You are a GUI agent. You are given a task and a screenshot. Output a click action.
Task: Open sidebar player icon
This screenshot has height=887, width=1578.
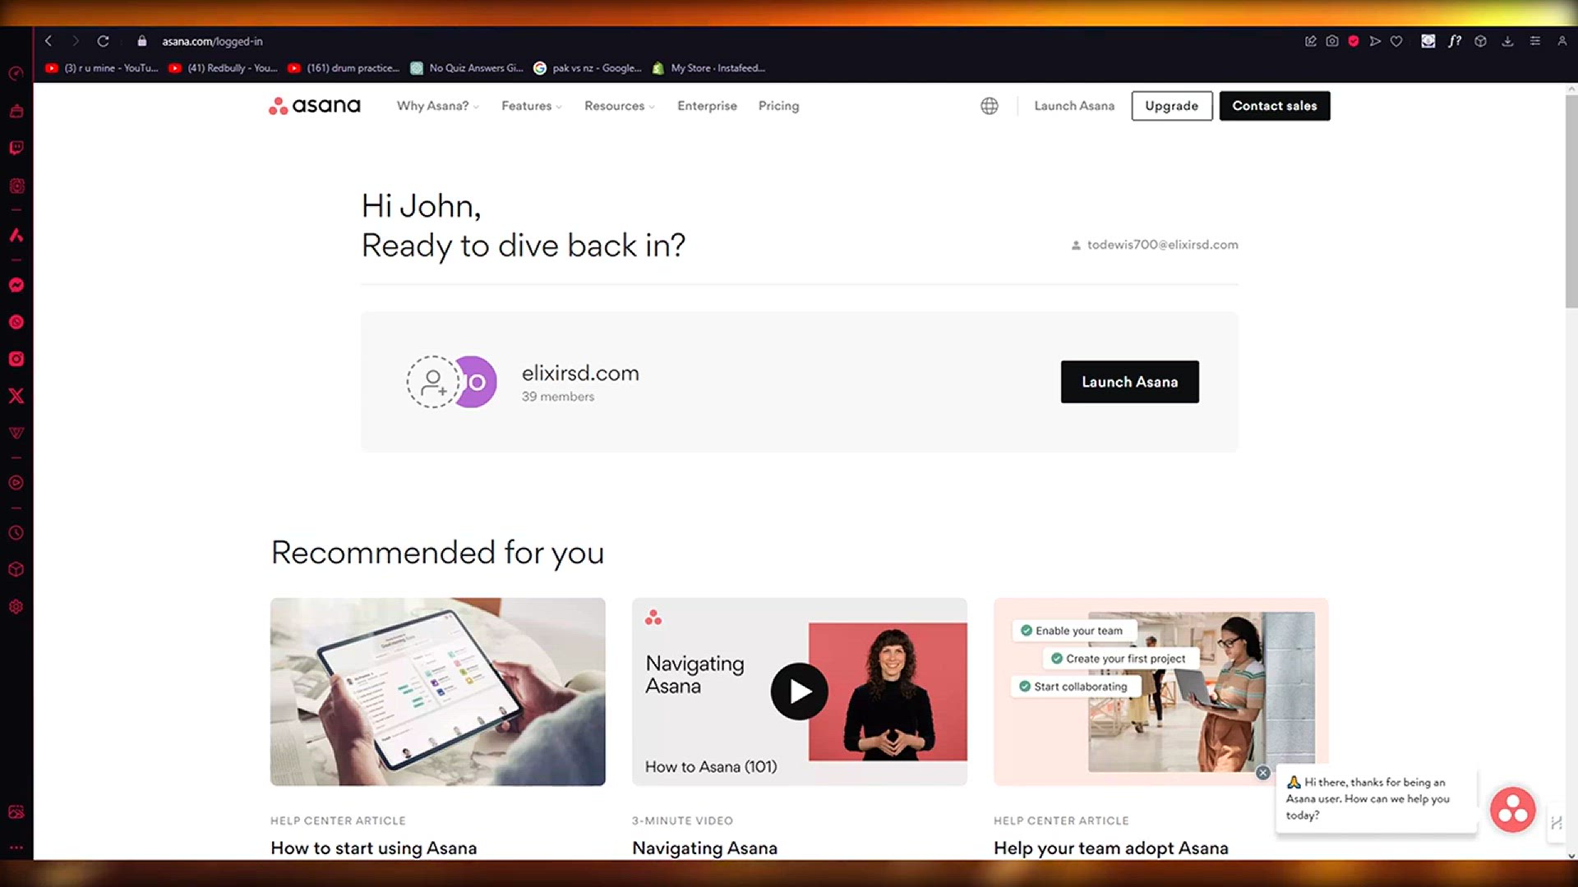[16, 483]
